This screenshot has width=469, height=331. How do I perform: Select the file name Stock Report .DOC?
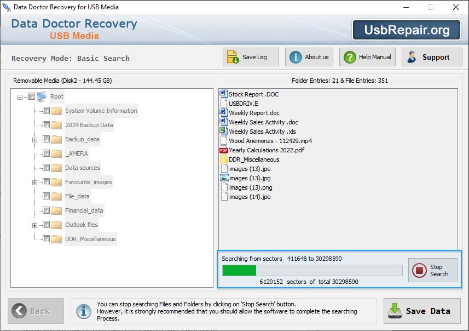[253, 94]
